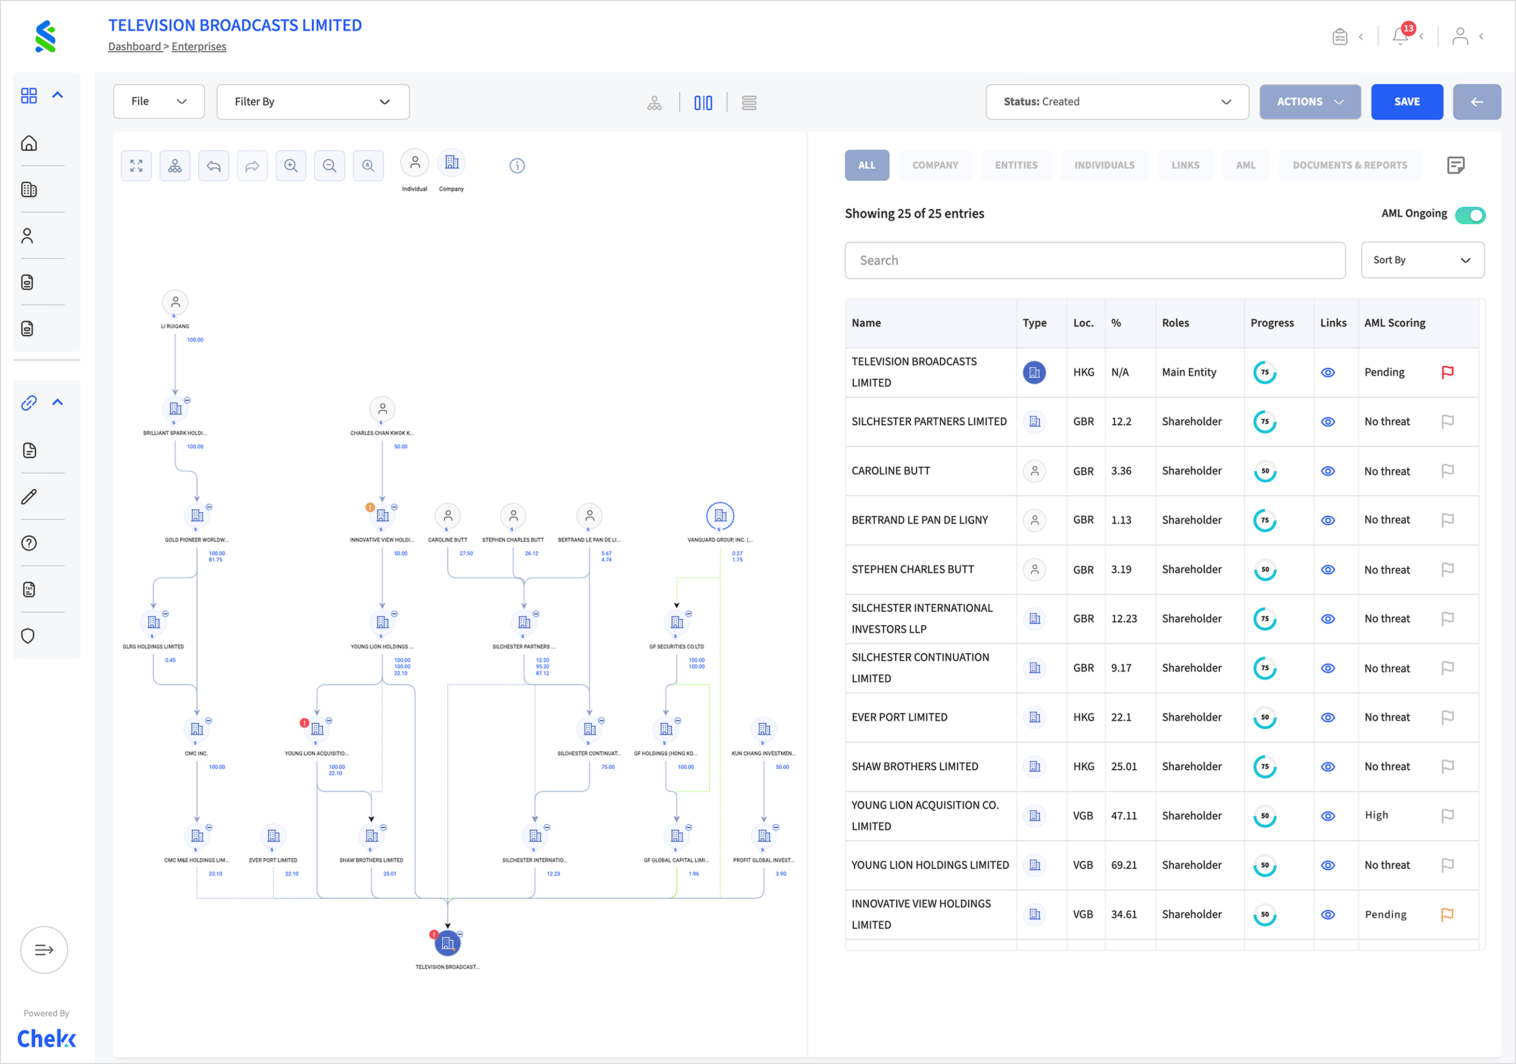Toggle links eye for EVER PORT LIMITED
Viewport: 1516px width, 1064px height.
[x=1328, y=718]
